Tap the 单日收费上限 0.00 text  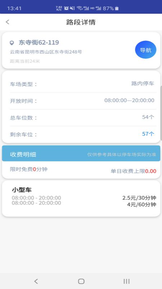[133, 171]
